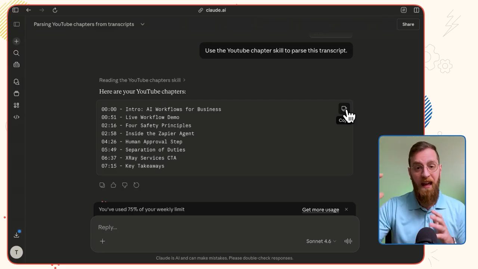This screenshot has width=478, height=269.
Task: Open the briefcase icon in Claude's sidebar
Action: [16, 65]
